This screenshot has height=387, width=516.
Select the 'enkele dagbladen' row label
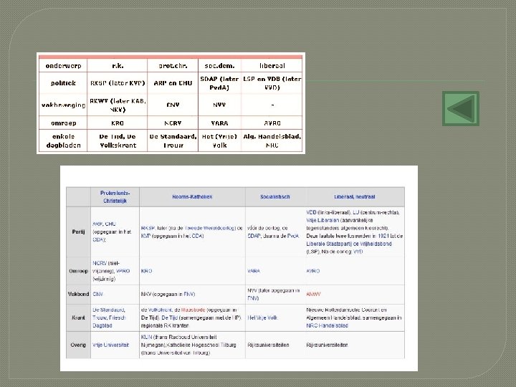(x=63, y=141)
